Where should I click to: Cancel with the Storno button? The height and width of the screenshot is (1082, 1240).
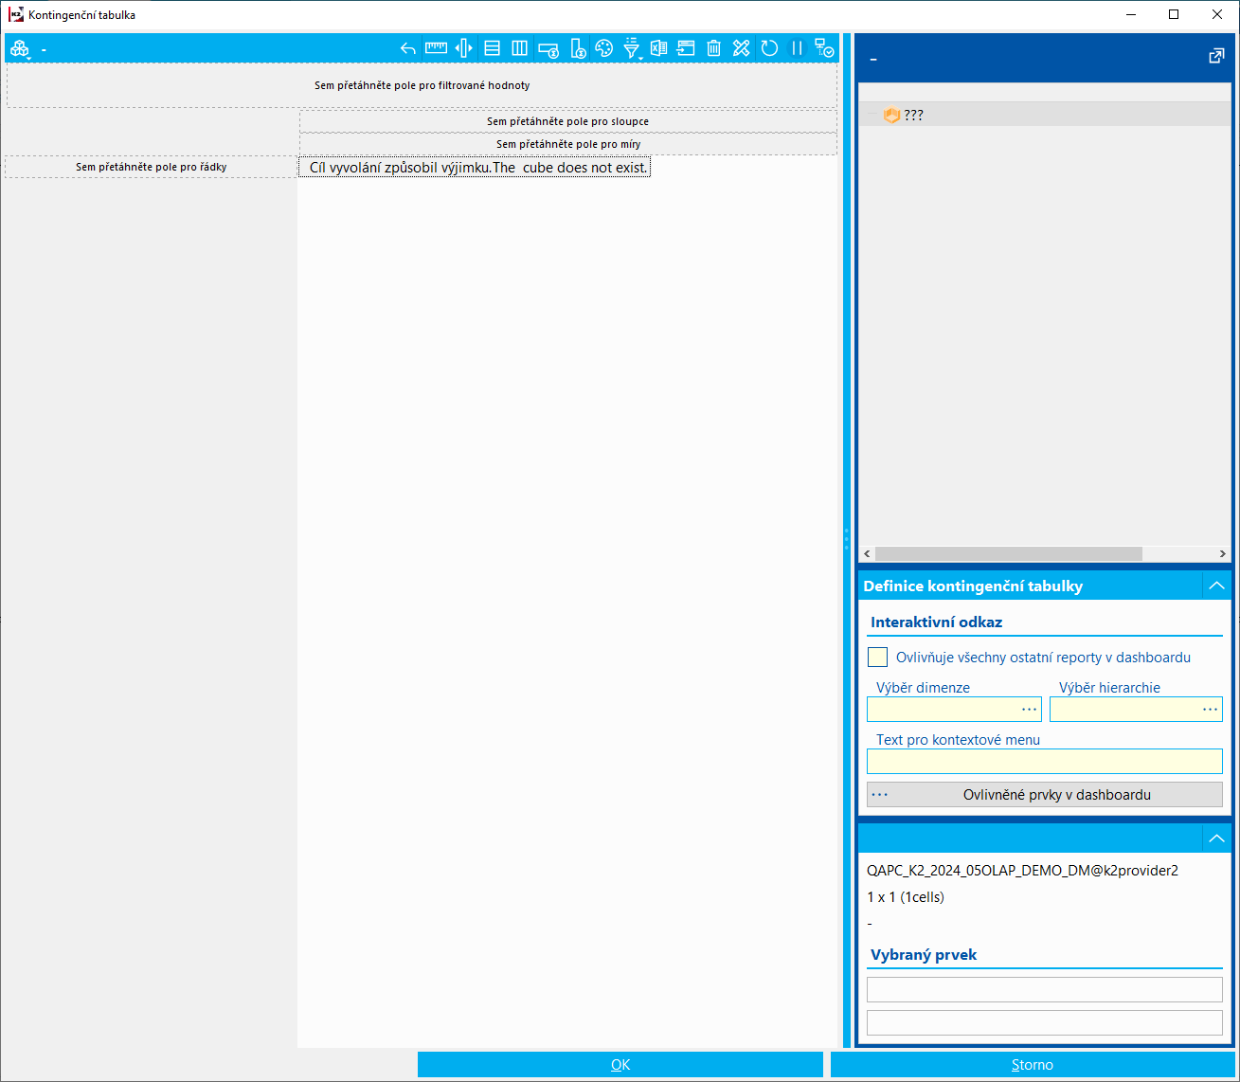[1033, 1065]
